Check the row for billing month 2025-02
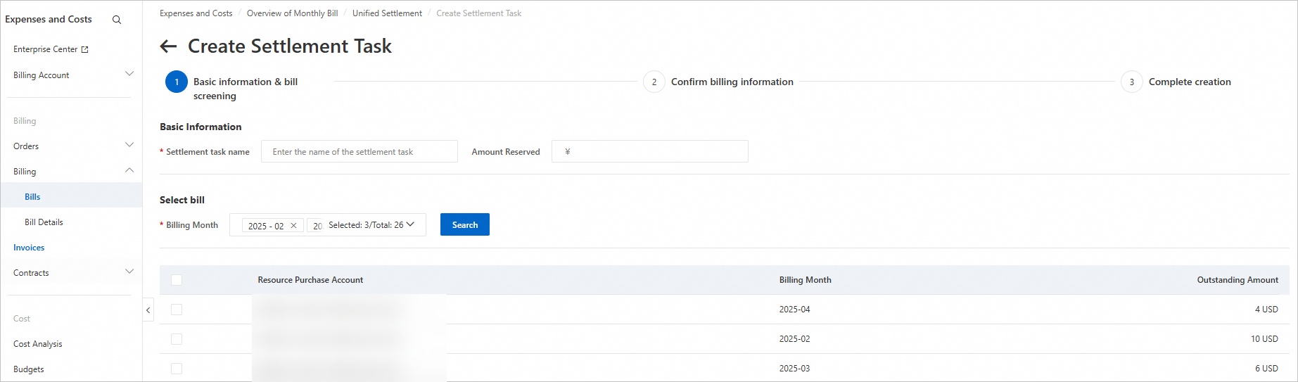 pos(177,339)
